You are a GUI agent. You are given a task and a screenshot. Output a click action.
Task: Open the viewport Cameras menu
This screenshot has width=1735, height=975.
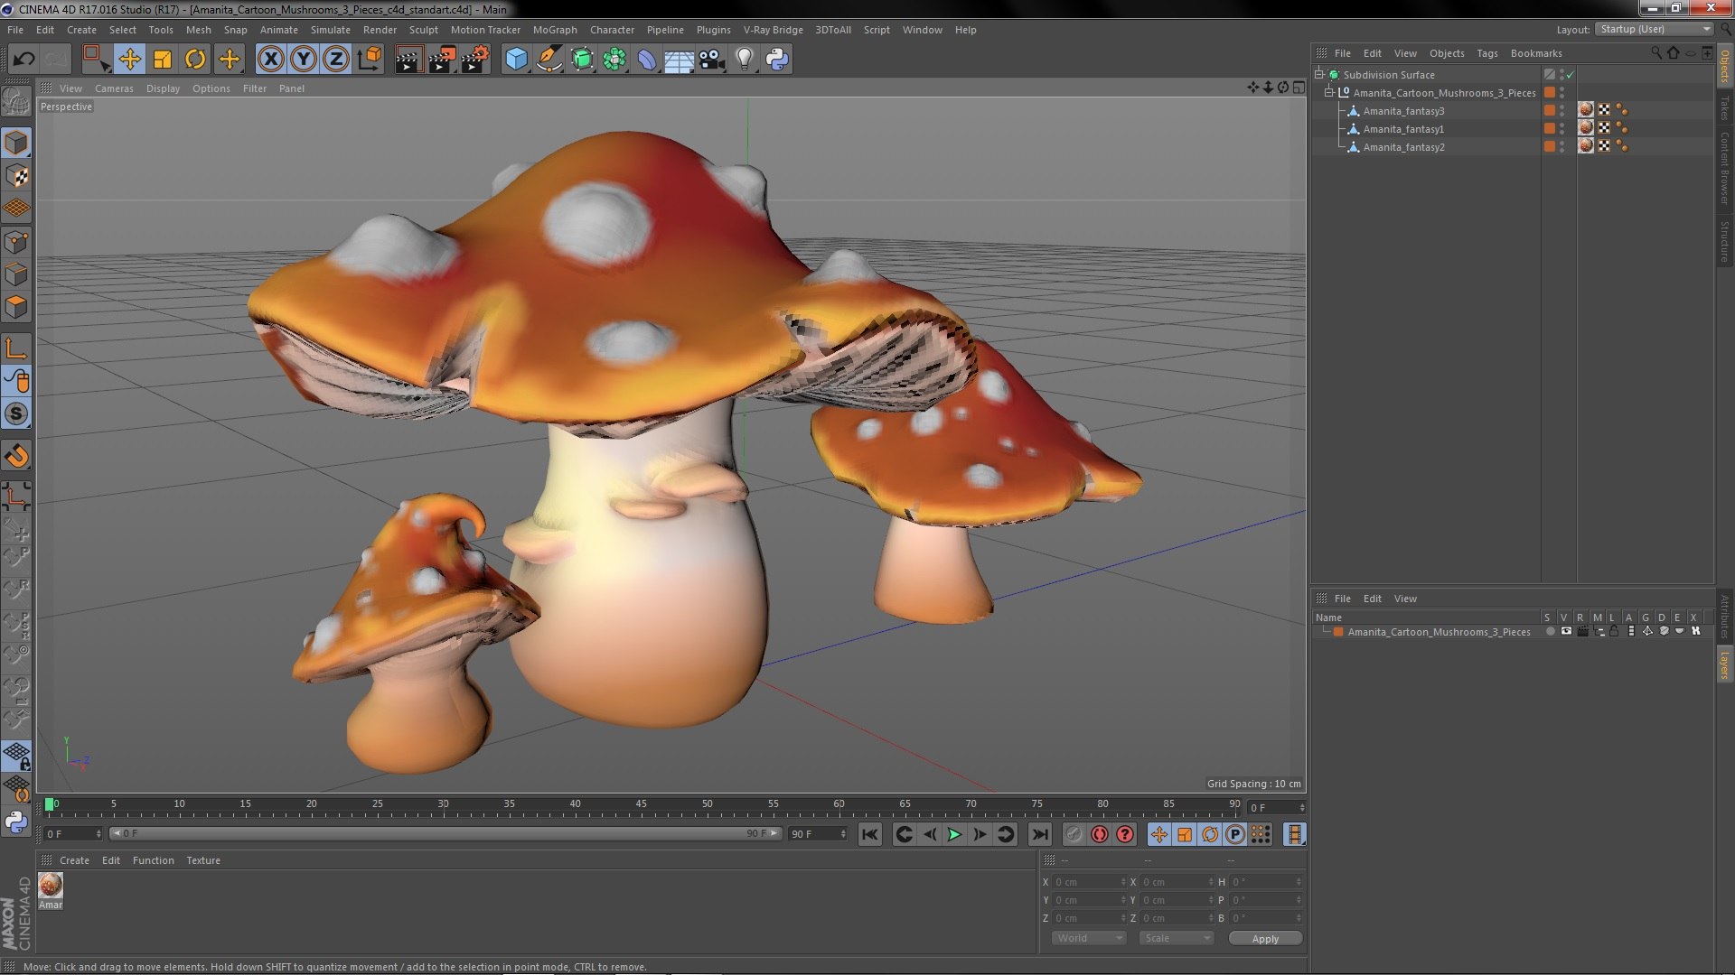114,88
